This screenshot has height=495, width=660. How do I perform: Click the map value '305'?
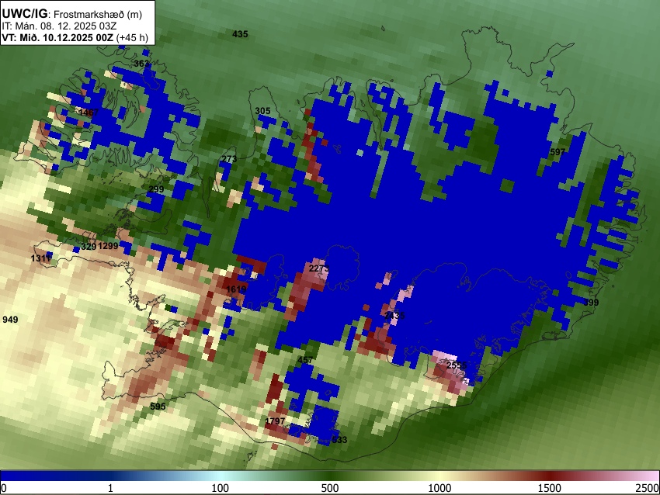click(262, 111)
